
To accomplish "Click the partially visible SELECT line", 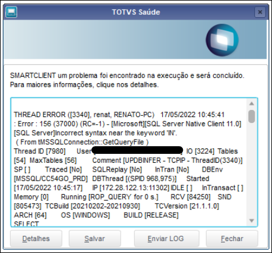I will (26, 224).
